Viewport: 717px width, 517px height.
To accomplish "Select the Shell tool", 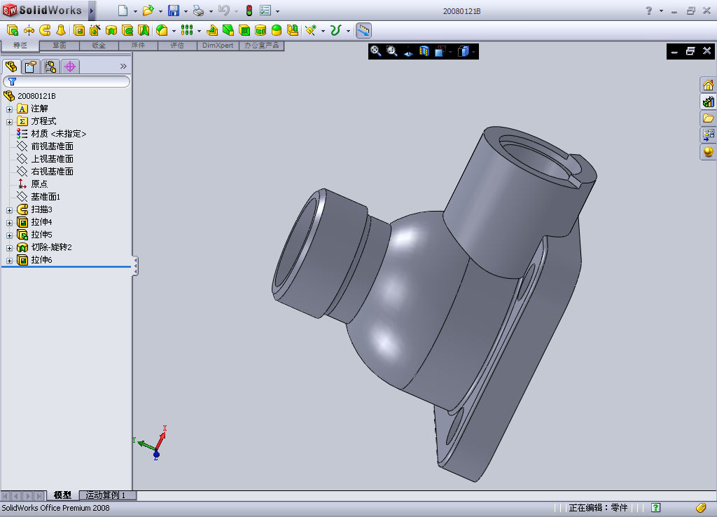I will (244, 30).
